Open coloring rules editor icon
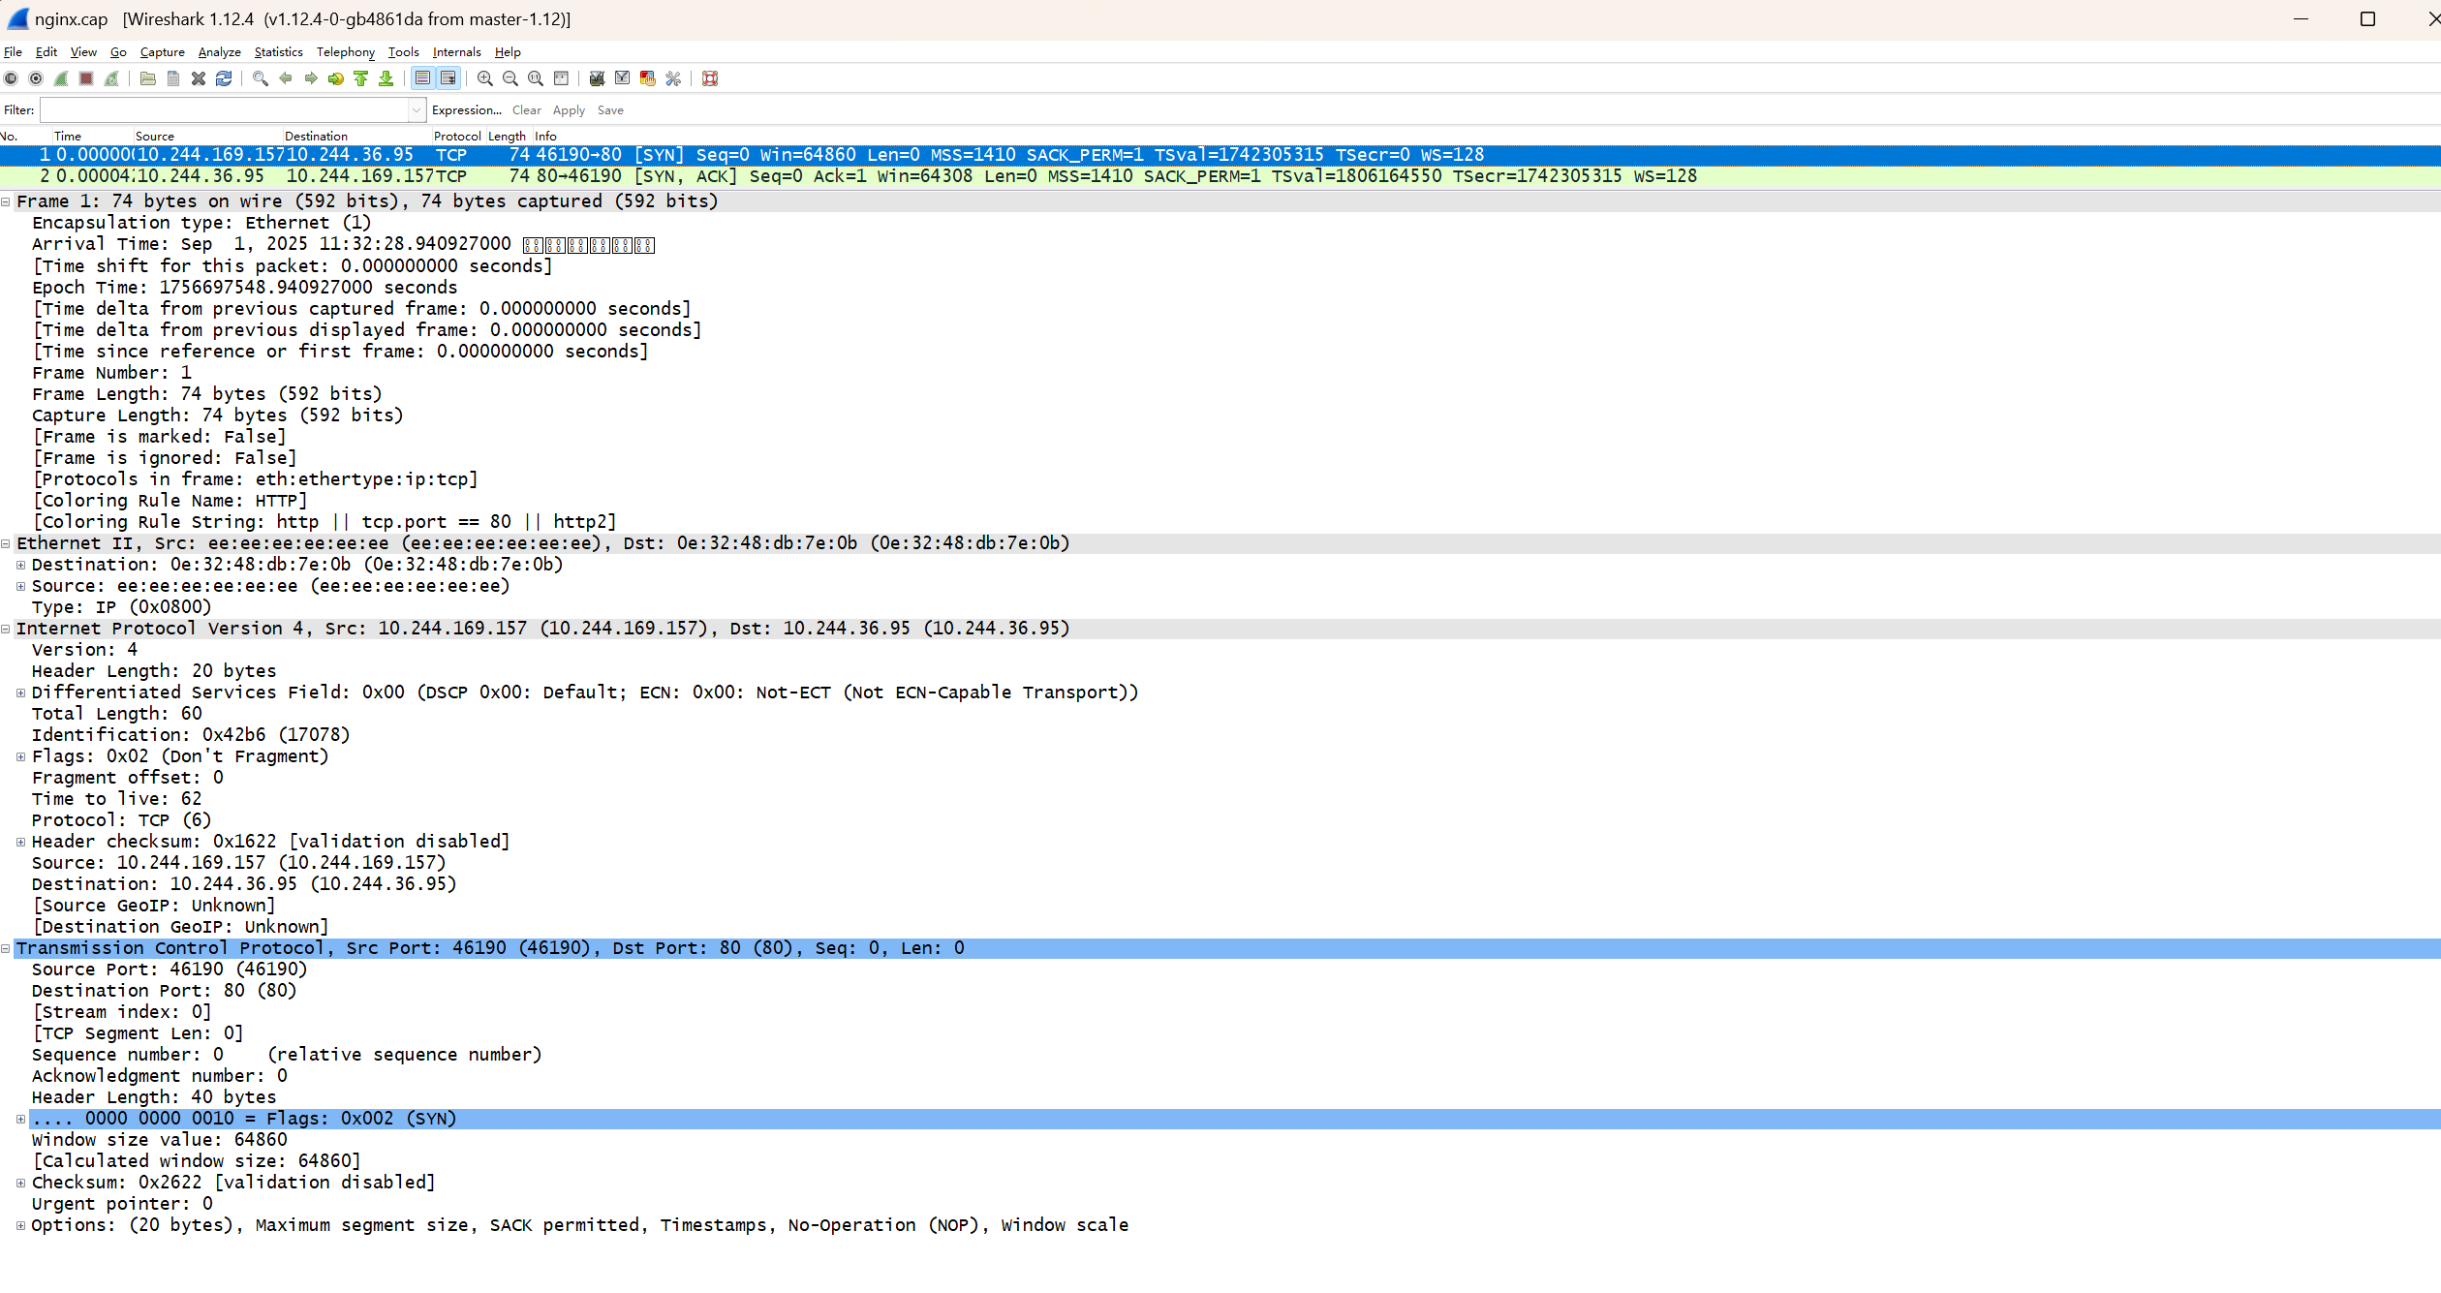The width and height of the screenshot is (2441, 1293). tap(648, 78)
